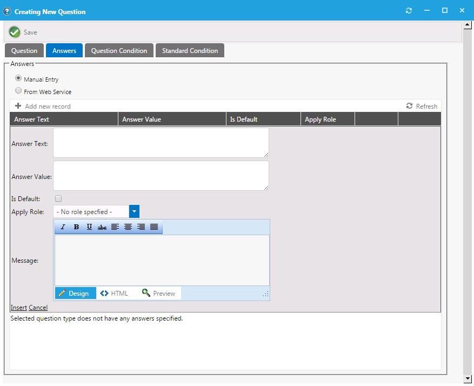The height and width of the screenshot is (386, 474).
Task: Switch editor to HTML mode
Action: [115, 293]
